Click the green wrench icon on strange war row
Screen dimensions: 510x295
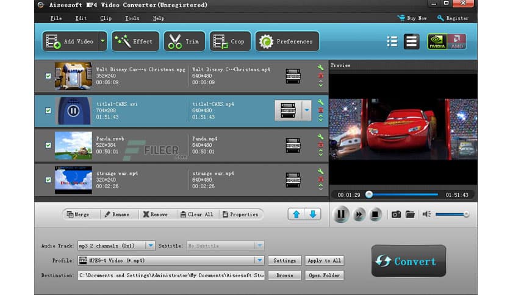[320, 171]
